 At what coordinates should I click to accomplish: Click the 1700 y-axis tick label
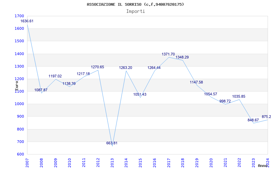(20, 16)
